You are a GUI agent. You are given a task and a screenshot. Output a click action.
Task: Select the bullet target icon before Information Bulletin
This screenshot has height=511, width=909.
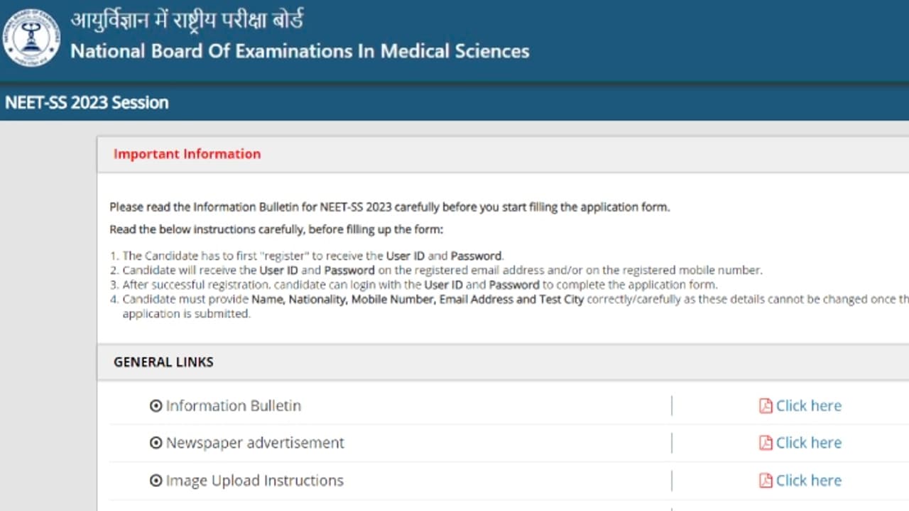(x=156, y=405)
